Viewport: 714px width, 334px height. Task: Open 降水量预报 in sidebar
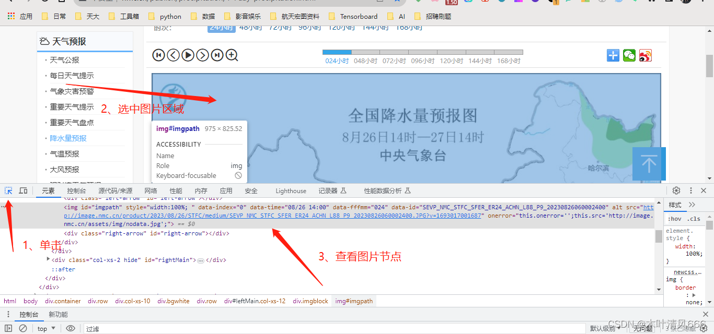pos(68,138)
